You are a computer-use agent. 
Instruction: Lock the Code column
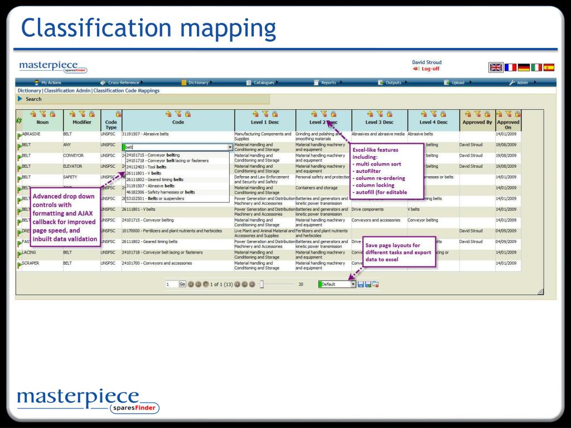coord(187,114)
